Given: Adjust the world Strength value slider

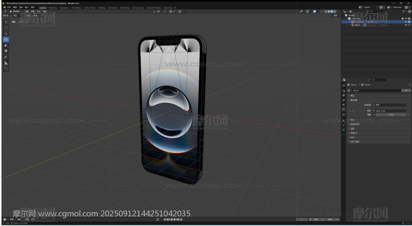Looking at the screenshot, I should pyautogui.click(x=391, y=115).
